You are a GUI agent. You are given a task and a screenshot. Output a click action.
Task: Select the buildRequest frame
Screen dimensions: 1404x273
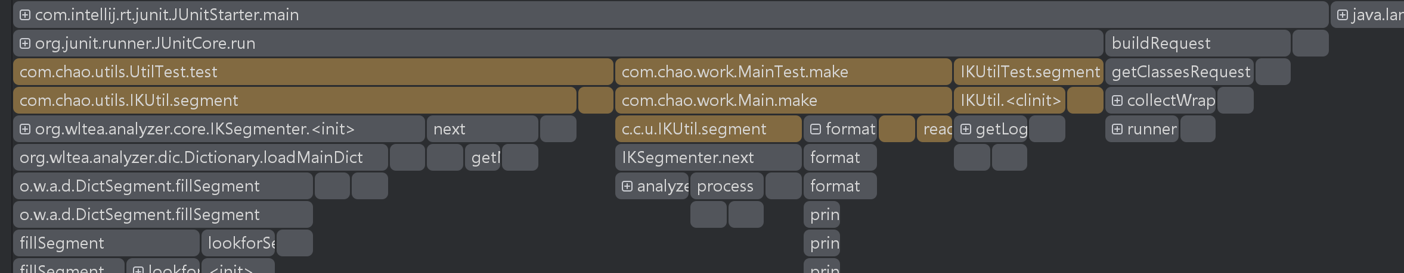[x=1197, y=43]
